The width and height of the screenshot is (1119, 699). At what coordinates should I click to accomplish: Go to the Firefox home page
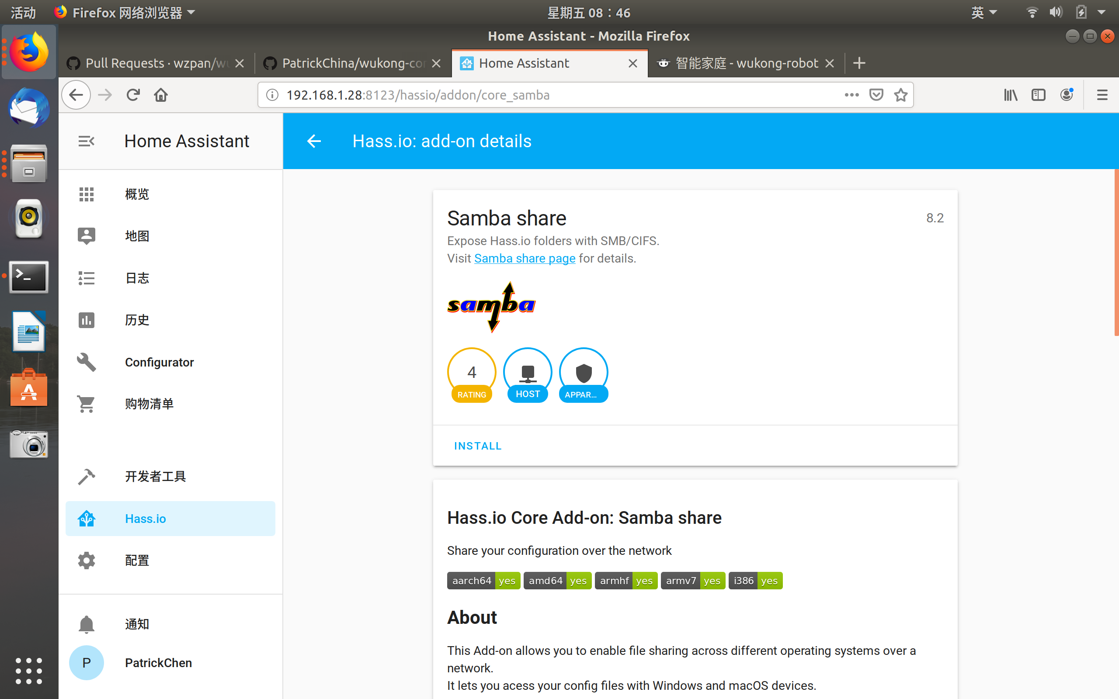[161, 95]
